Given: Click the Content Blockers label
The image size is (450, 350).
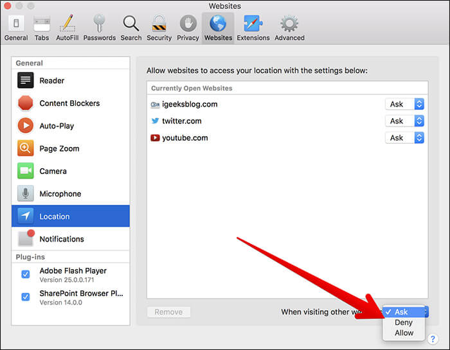Looking at the screenshot, I should pos(69,103).
